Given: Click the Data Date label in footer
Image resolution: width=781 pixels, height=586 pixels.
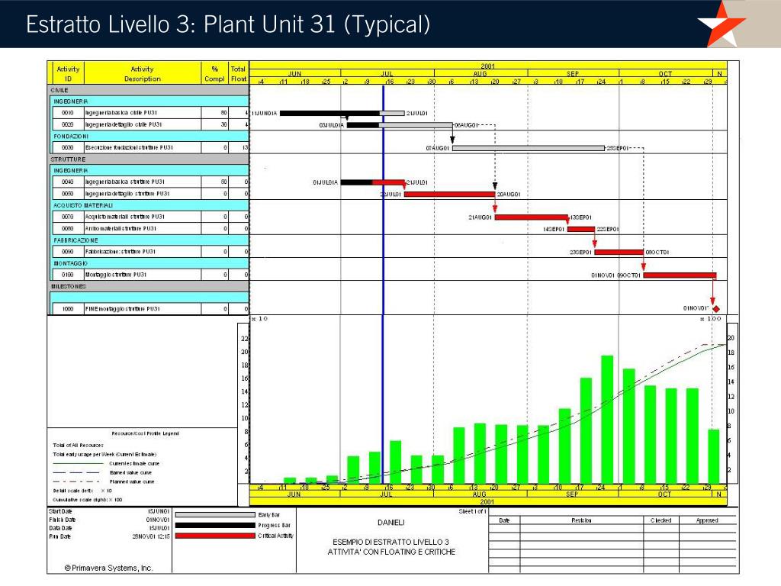Looking at the screenshot, I should (60, 528).
